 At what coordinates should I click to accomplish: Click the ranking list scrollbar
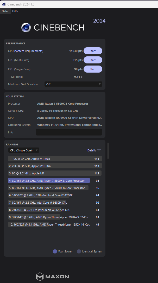tap(108, 151)
